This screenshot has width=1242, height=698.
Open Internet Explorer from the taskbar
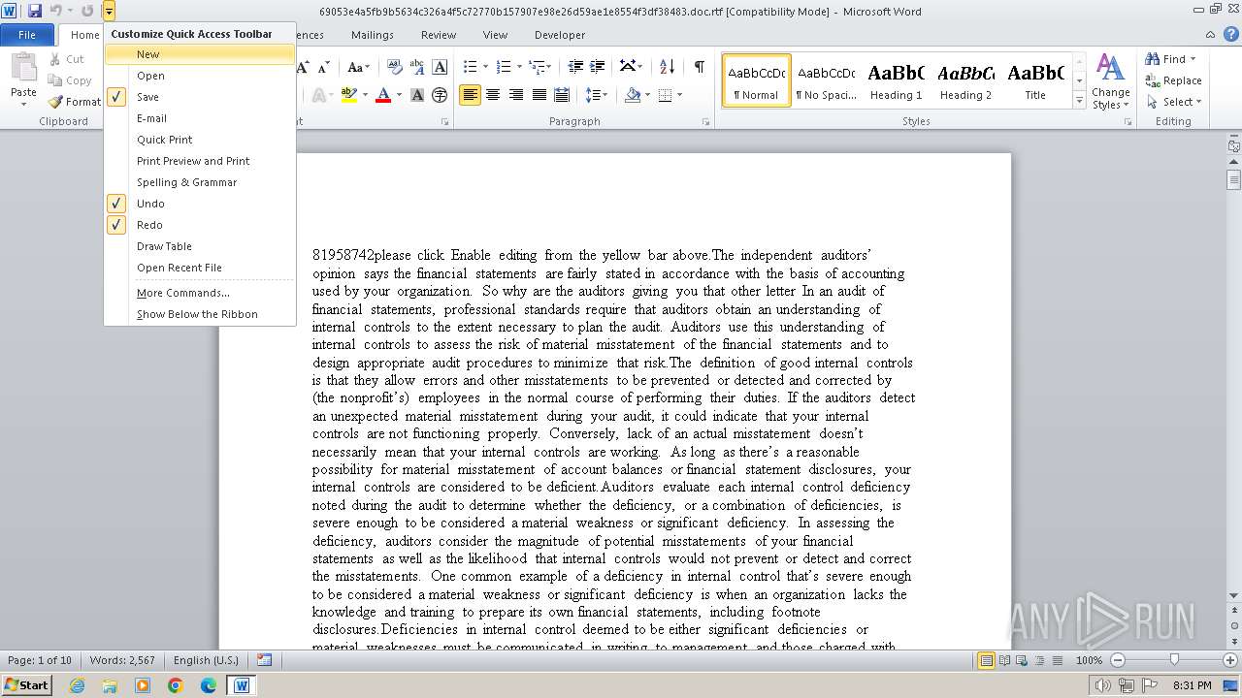click(x=77, y=685)
